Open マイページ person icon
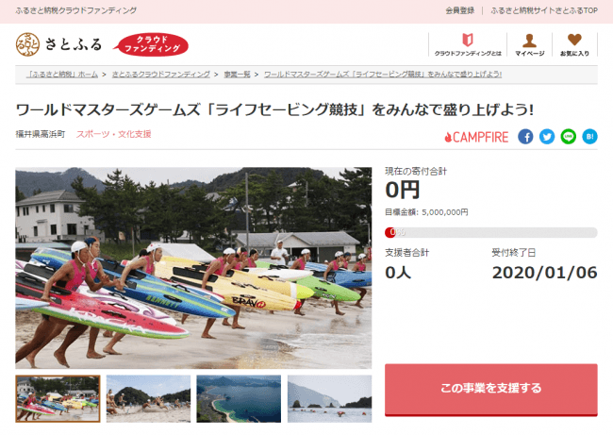613x435 pixels. click(529, 41)
